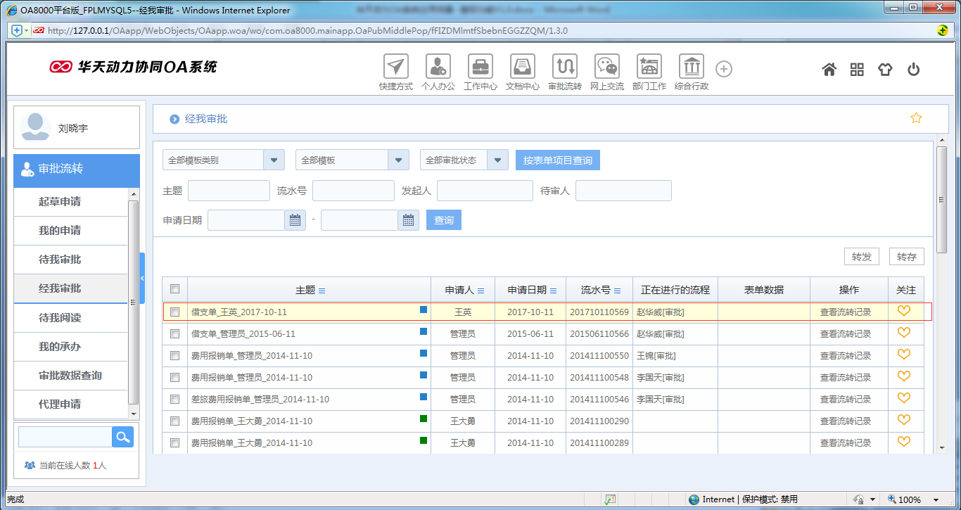This screenshot has height=510, width=961.
Task: Select 我的申请 in left sidebar menu
Action: (x=60, y=231)
